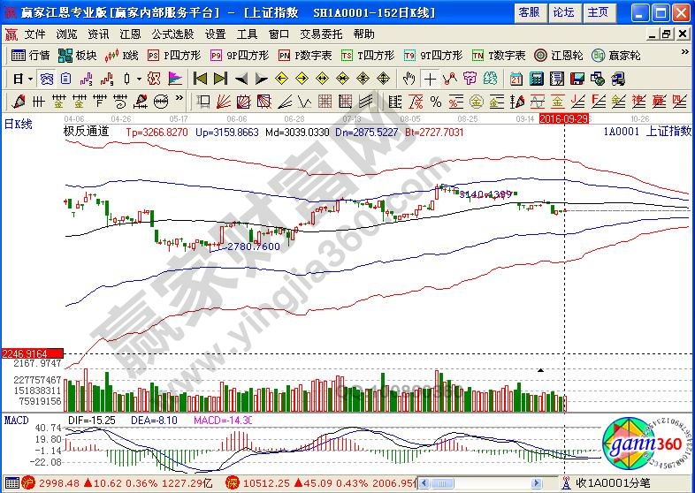Open the T数字表 tool
Viewport: 695px width, 493px height.
(499, 56)
